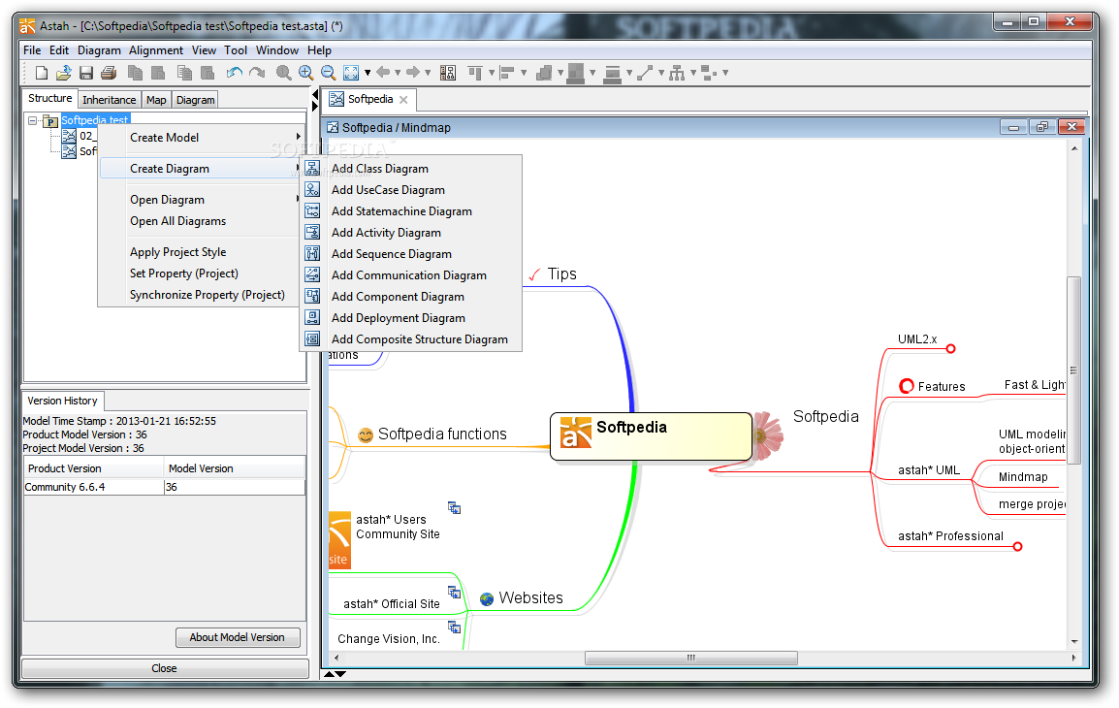Select Add UseCase Diagram
The width and height of the screenshot is (1119, 708).
click(411, 190)
